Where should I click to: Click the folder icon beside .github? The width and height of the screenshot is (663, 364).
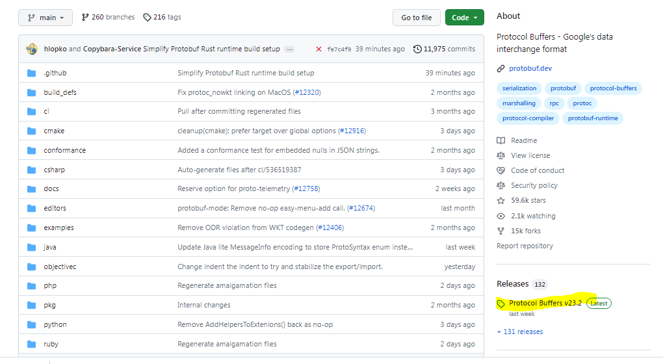click(32, 73)
